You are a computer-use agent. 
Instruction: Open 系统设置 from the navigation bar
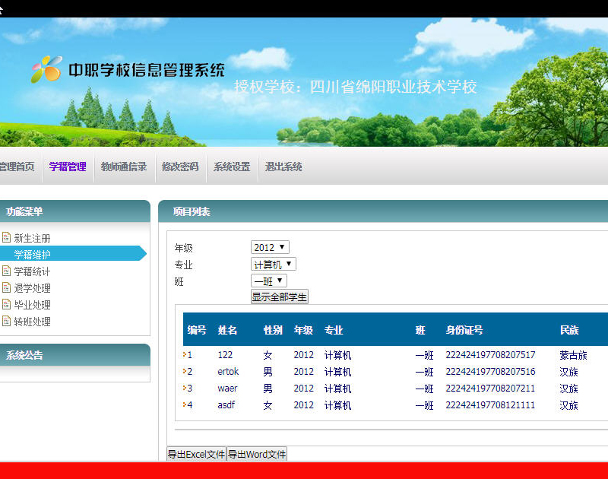click(232, 167)
